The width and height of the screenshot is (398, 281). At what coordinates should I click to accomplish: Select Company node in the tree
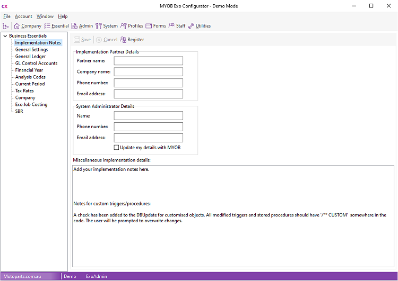coord(25,97)
